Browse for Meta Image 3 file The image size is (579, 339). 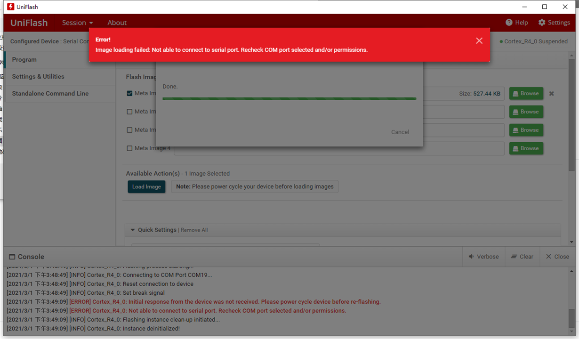(x=526, y=130)
